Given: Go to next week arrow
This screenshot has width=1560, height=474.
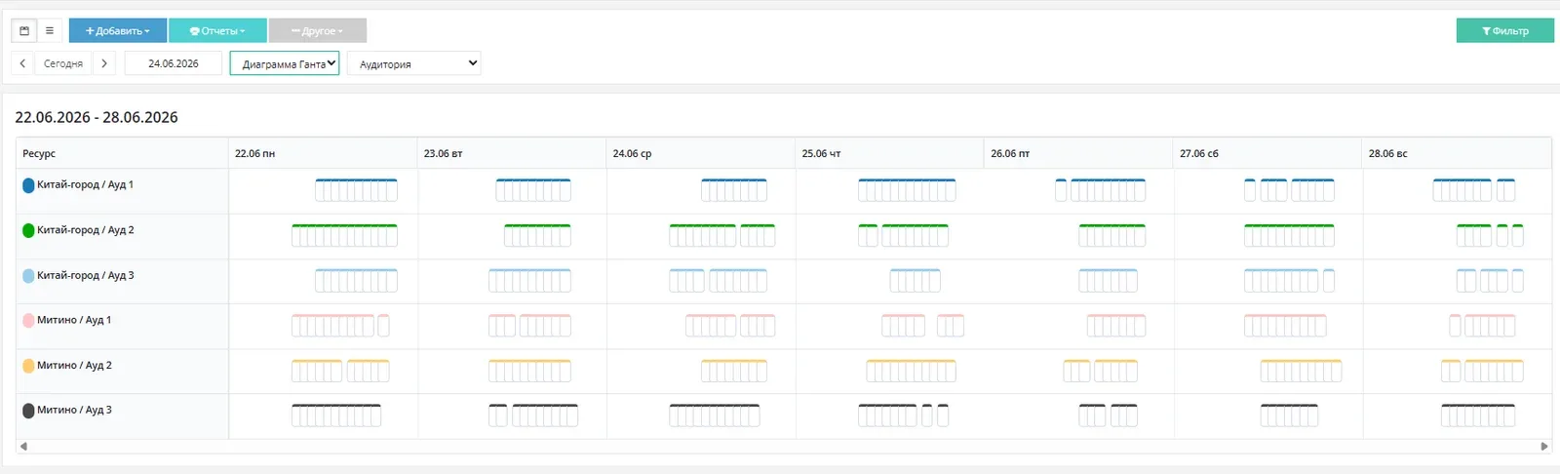Looking at the screenshot, I should tap(104, 63).
